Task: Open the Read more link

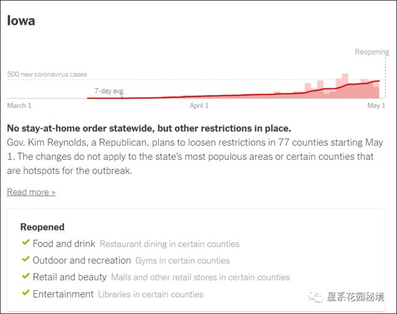Action: (x=31, y=192)
